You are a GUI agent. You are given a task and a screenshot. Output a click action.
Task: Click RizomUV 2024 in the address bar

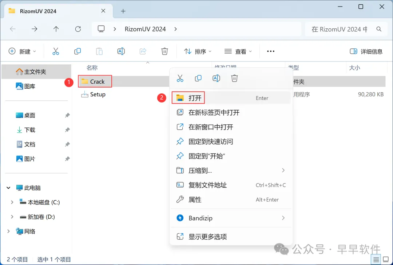[145, 29]
